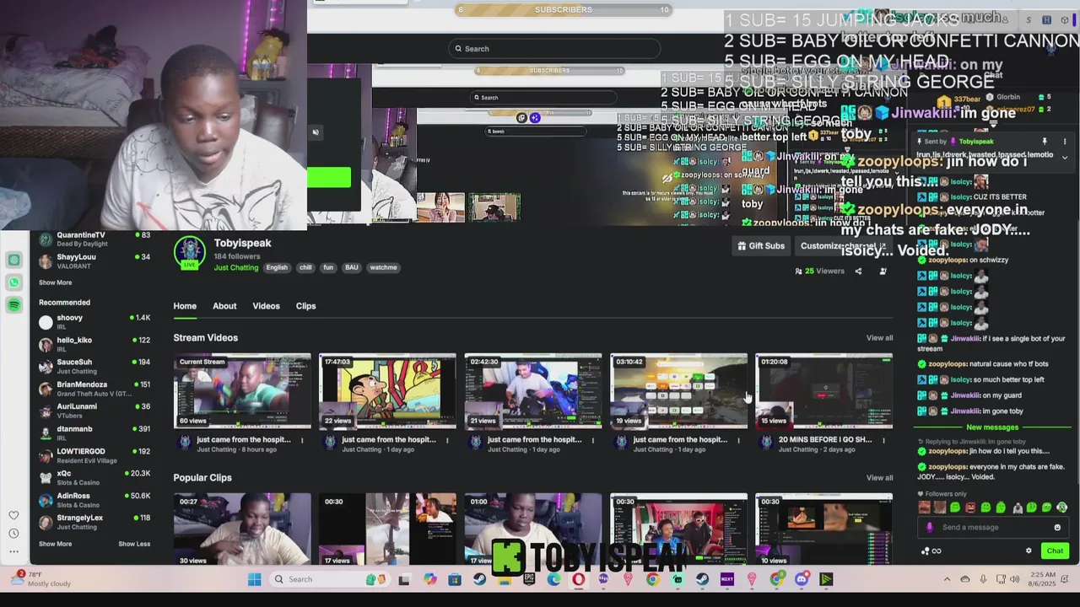This screenshot has height=607, width=1080.
Task: Open Microsoft Edge in taskbar
Action: tap(554, 579)
